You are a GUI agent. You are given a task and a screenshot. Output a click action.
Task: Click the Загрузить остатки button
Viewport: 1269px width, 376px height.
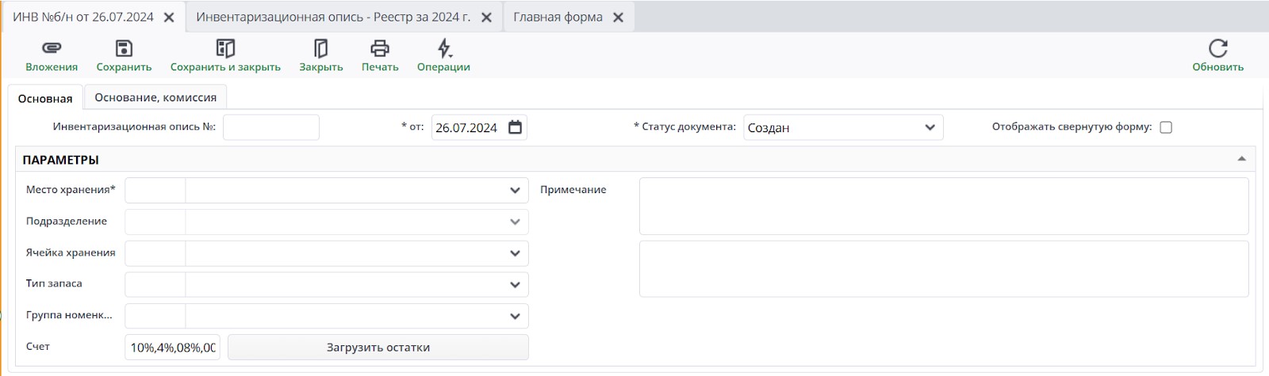pos(378,348)
